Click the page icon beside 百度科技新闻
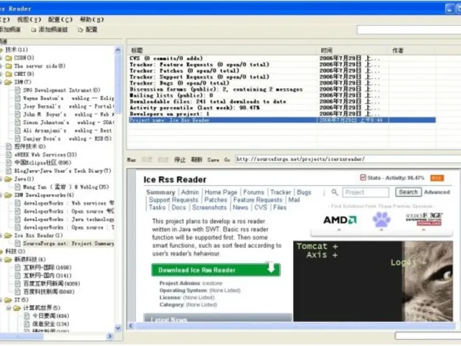Image resolution: width=461 pixels, height=346 pixels. [x=18, y=292]
